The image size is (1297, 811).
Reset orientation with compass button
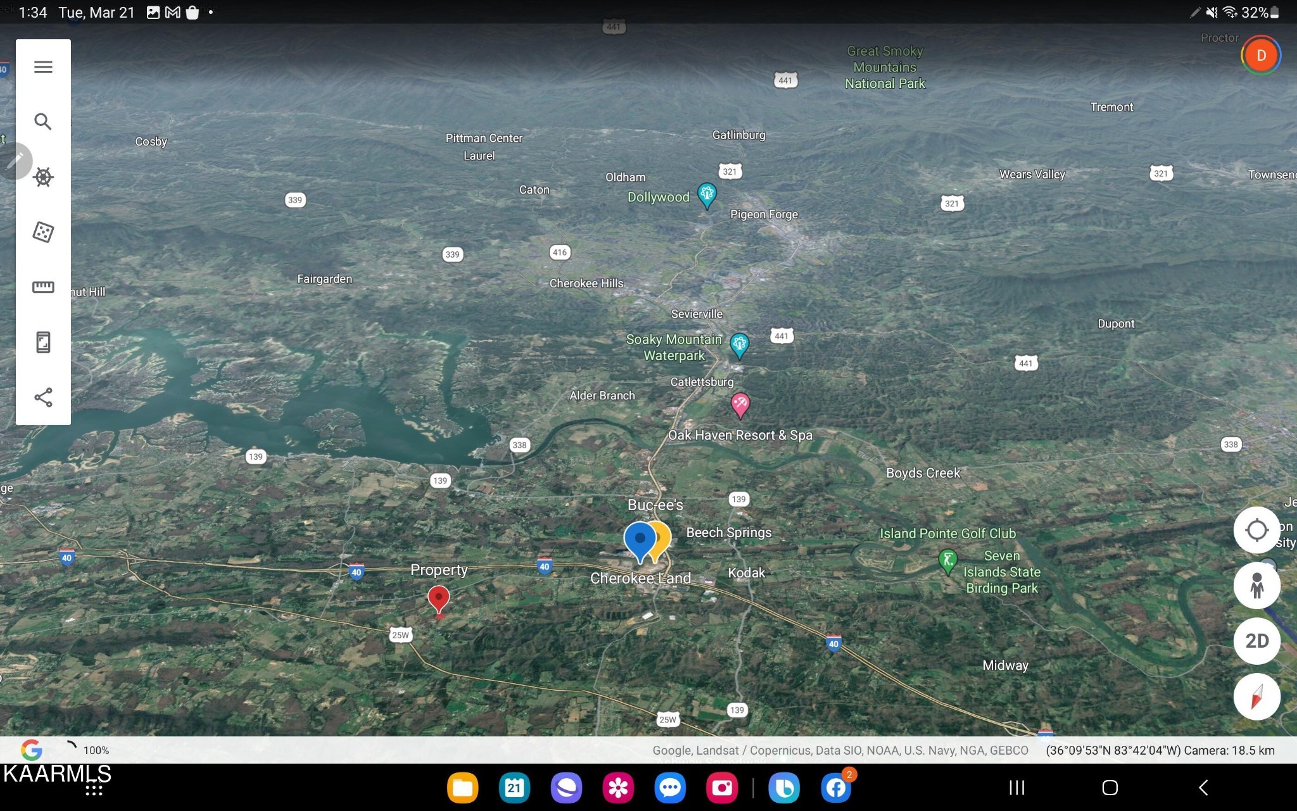click(1256, 696)
